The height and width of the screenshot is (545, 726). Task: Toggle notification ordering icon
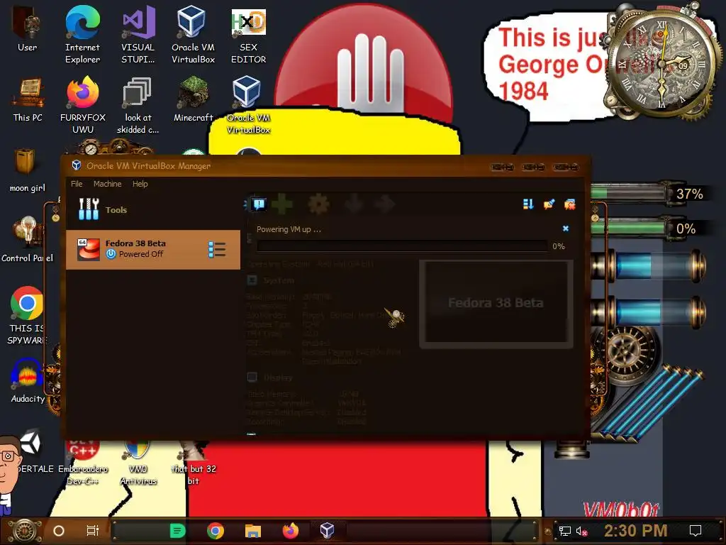pyautogui.click(x=528, y=204)
